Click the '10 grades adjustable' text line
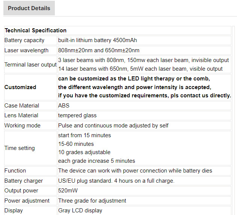 pos(84,152)
